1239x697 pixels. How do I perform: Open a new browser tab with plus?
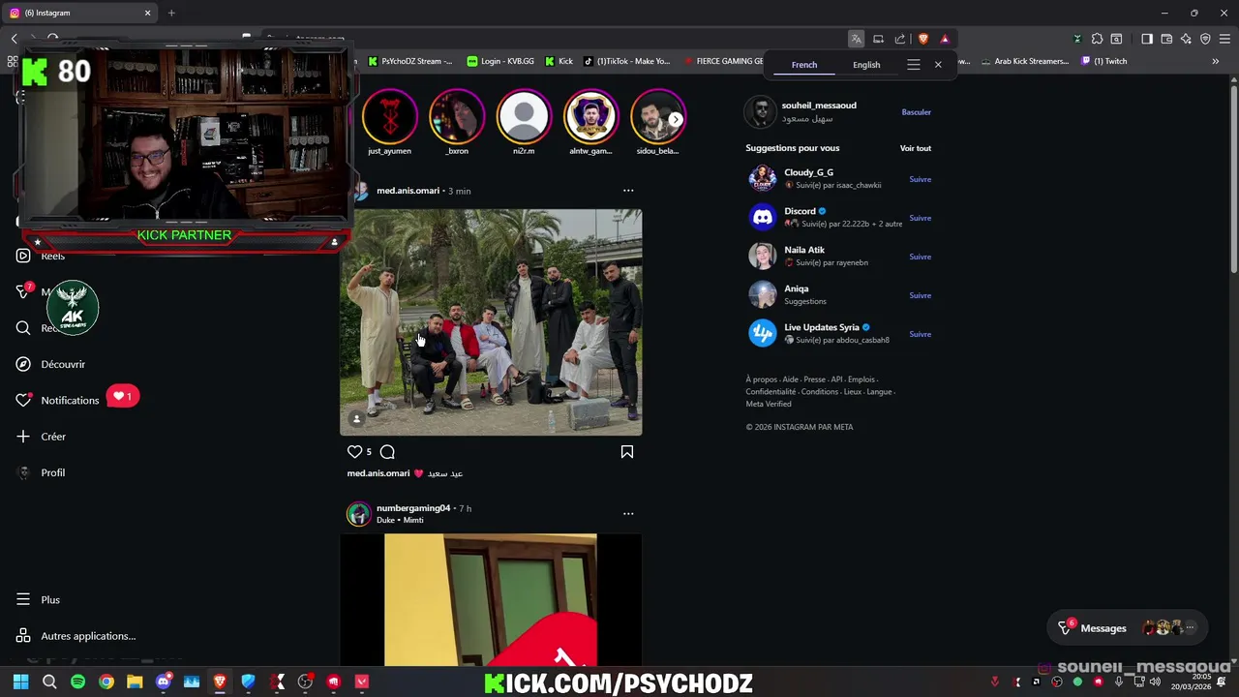coord(171,13)
